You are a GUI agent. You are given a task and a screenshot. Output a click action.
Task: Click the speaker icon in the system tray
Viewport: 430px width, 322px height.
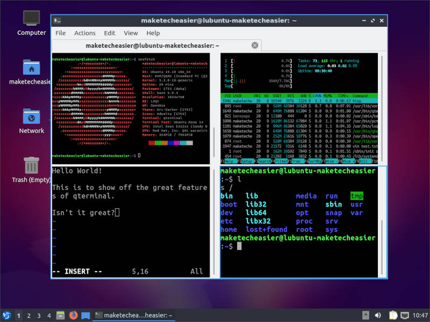point(378,315)
